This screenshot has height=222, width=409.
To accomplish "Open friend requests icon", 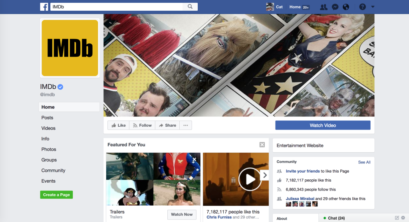I will (x=324, y=7).
